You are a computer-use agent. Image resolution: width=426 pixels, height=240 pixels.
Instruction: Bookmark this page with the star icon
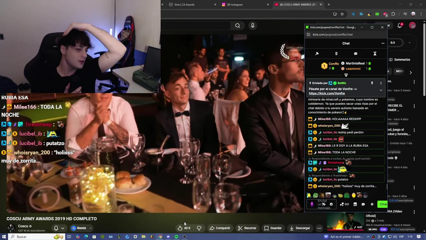pyautogui.click(x=342, y=14)
